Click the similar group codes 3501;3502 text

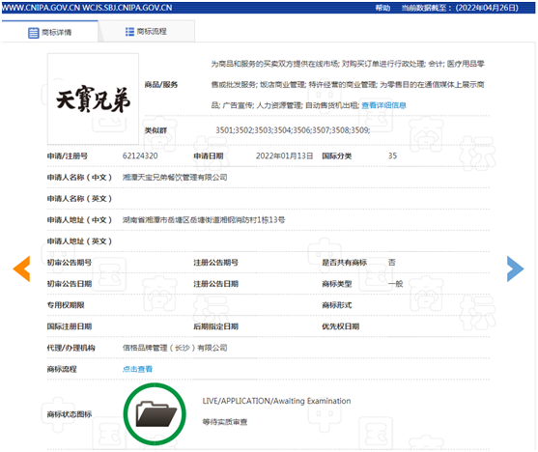pyautogui.click(x=293, y=130)
